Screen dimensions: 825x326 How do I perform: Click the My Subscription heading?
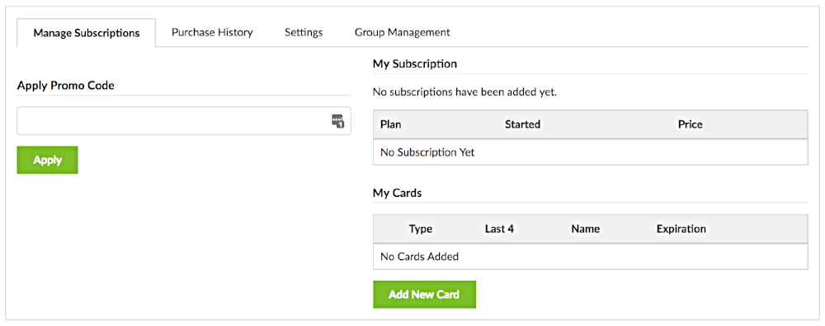[x=415, y=64]
